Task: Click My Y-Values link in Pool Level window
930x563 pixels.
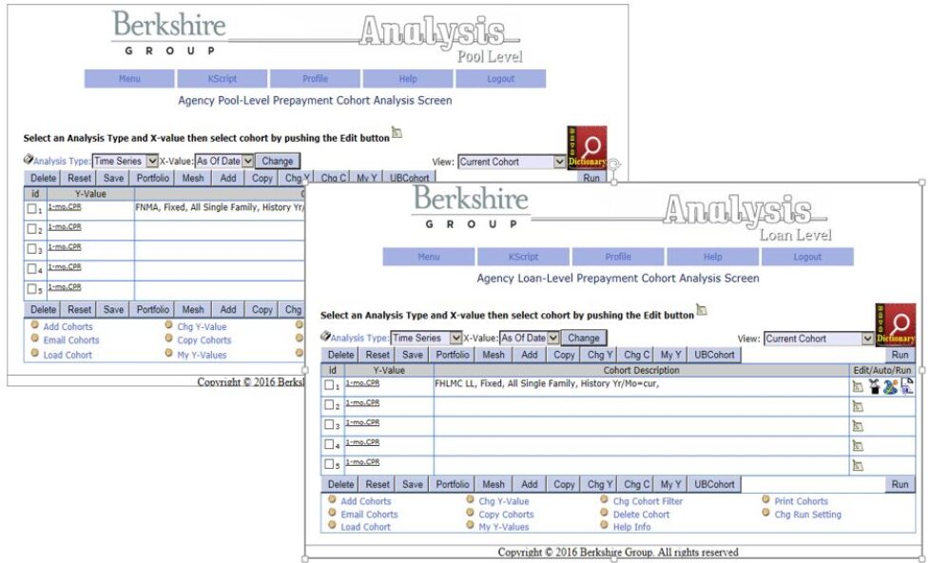Action: coord(202,355)
